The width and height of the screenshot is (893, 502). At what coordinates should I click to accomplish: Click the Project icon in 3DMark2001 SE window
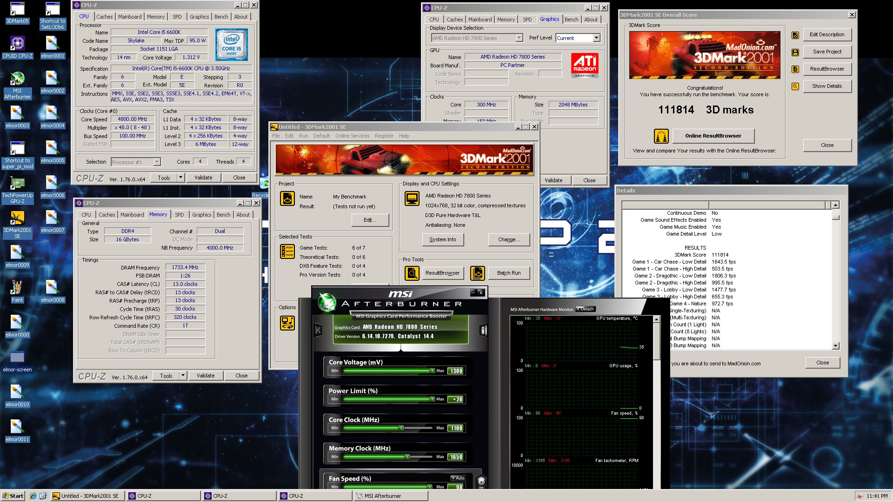point(287,198)
